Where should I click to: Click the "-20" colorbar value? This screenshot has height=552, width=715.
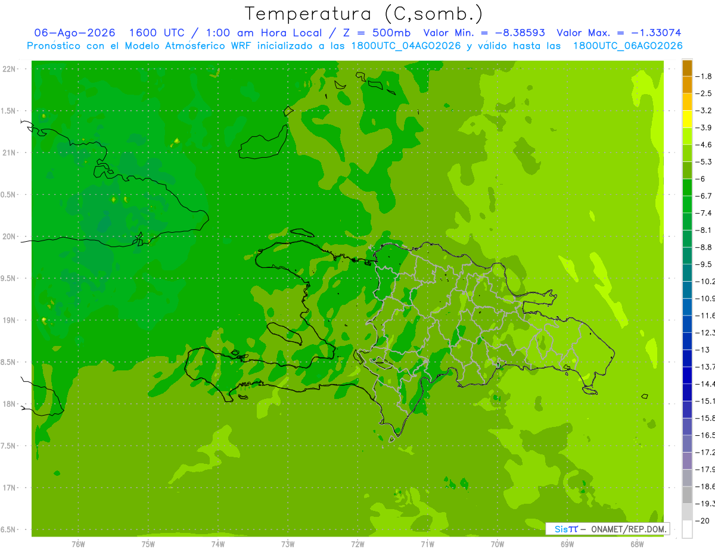coord(703,520)
